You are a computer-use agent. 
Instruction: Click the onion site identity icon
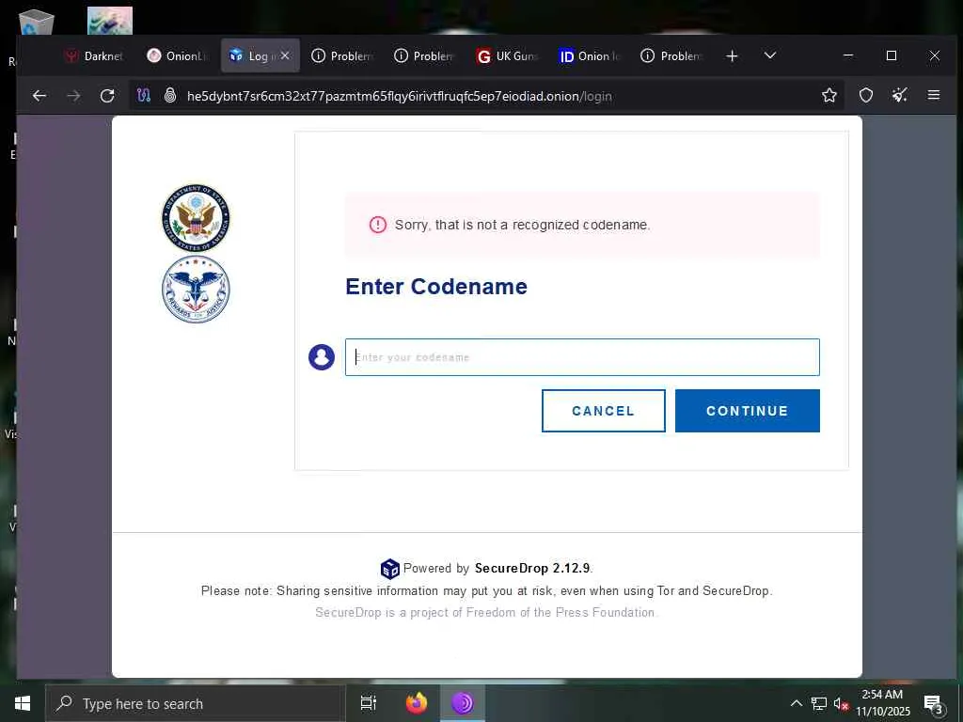pyautogui.click(x=170, y=96)
